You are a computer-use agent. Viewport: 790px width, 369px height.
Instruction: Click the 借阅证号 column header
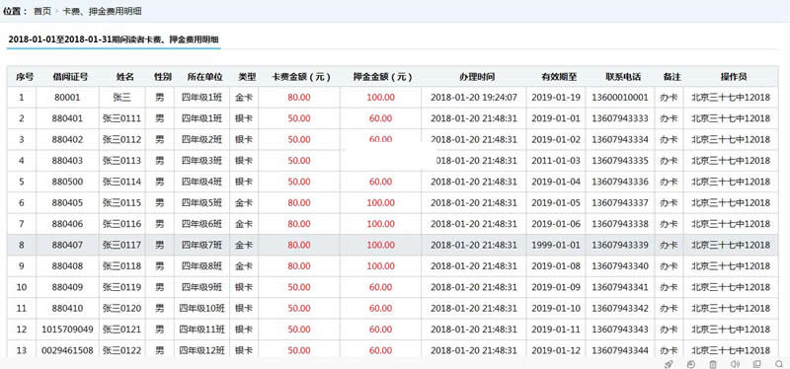coord(70,77)
